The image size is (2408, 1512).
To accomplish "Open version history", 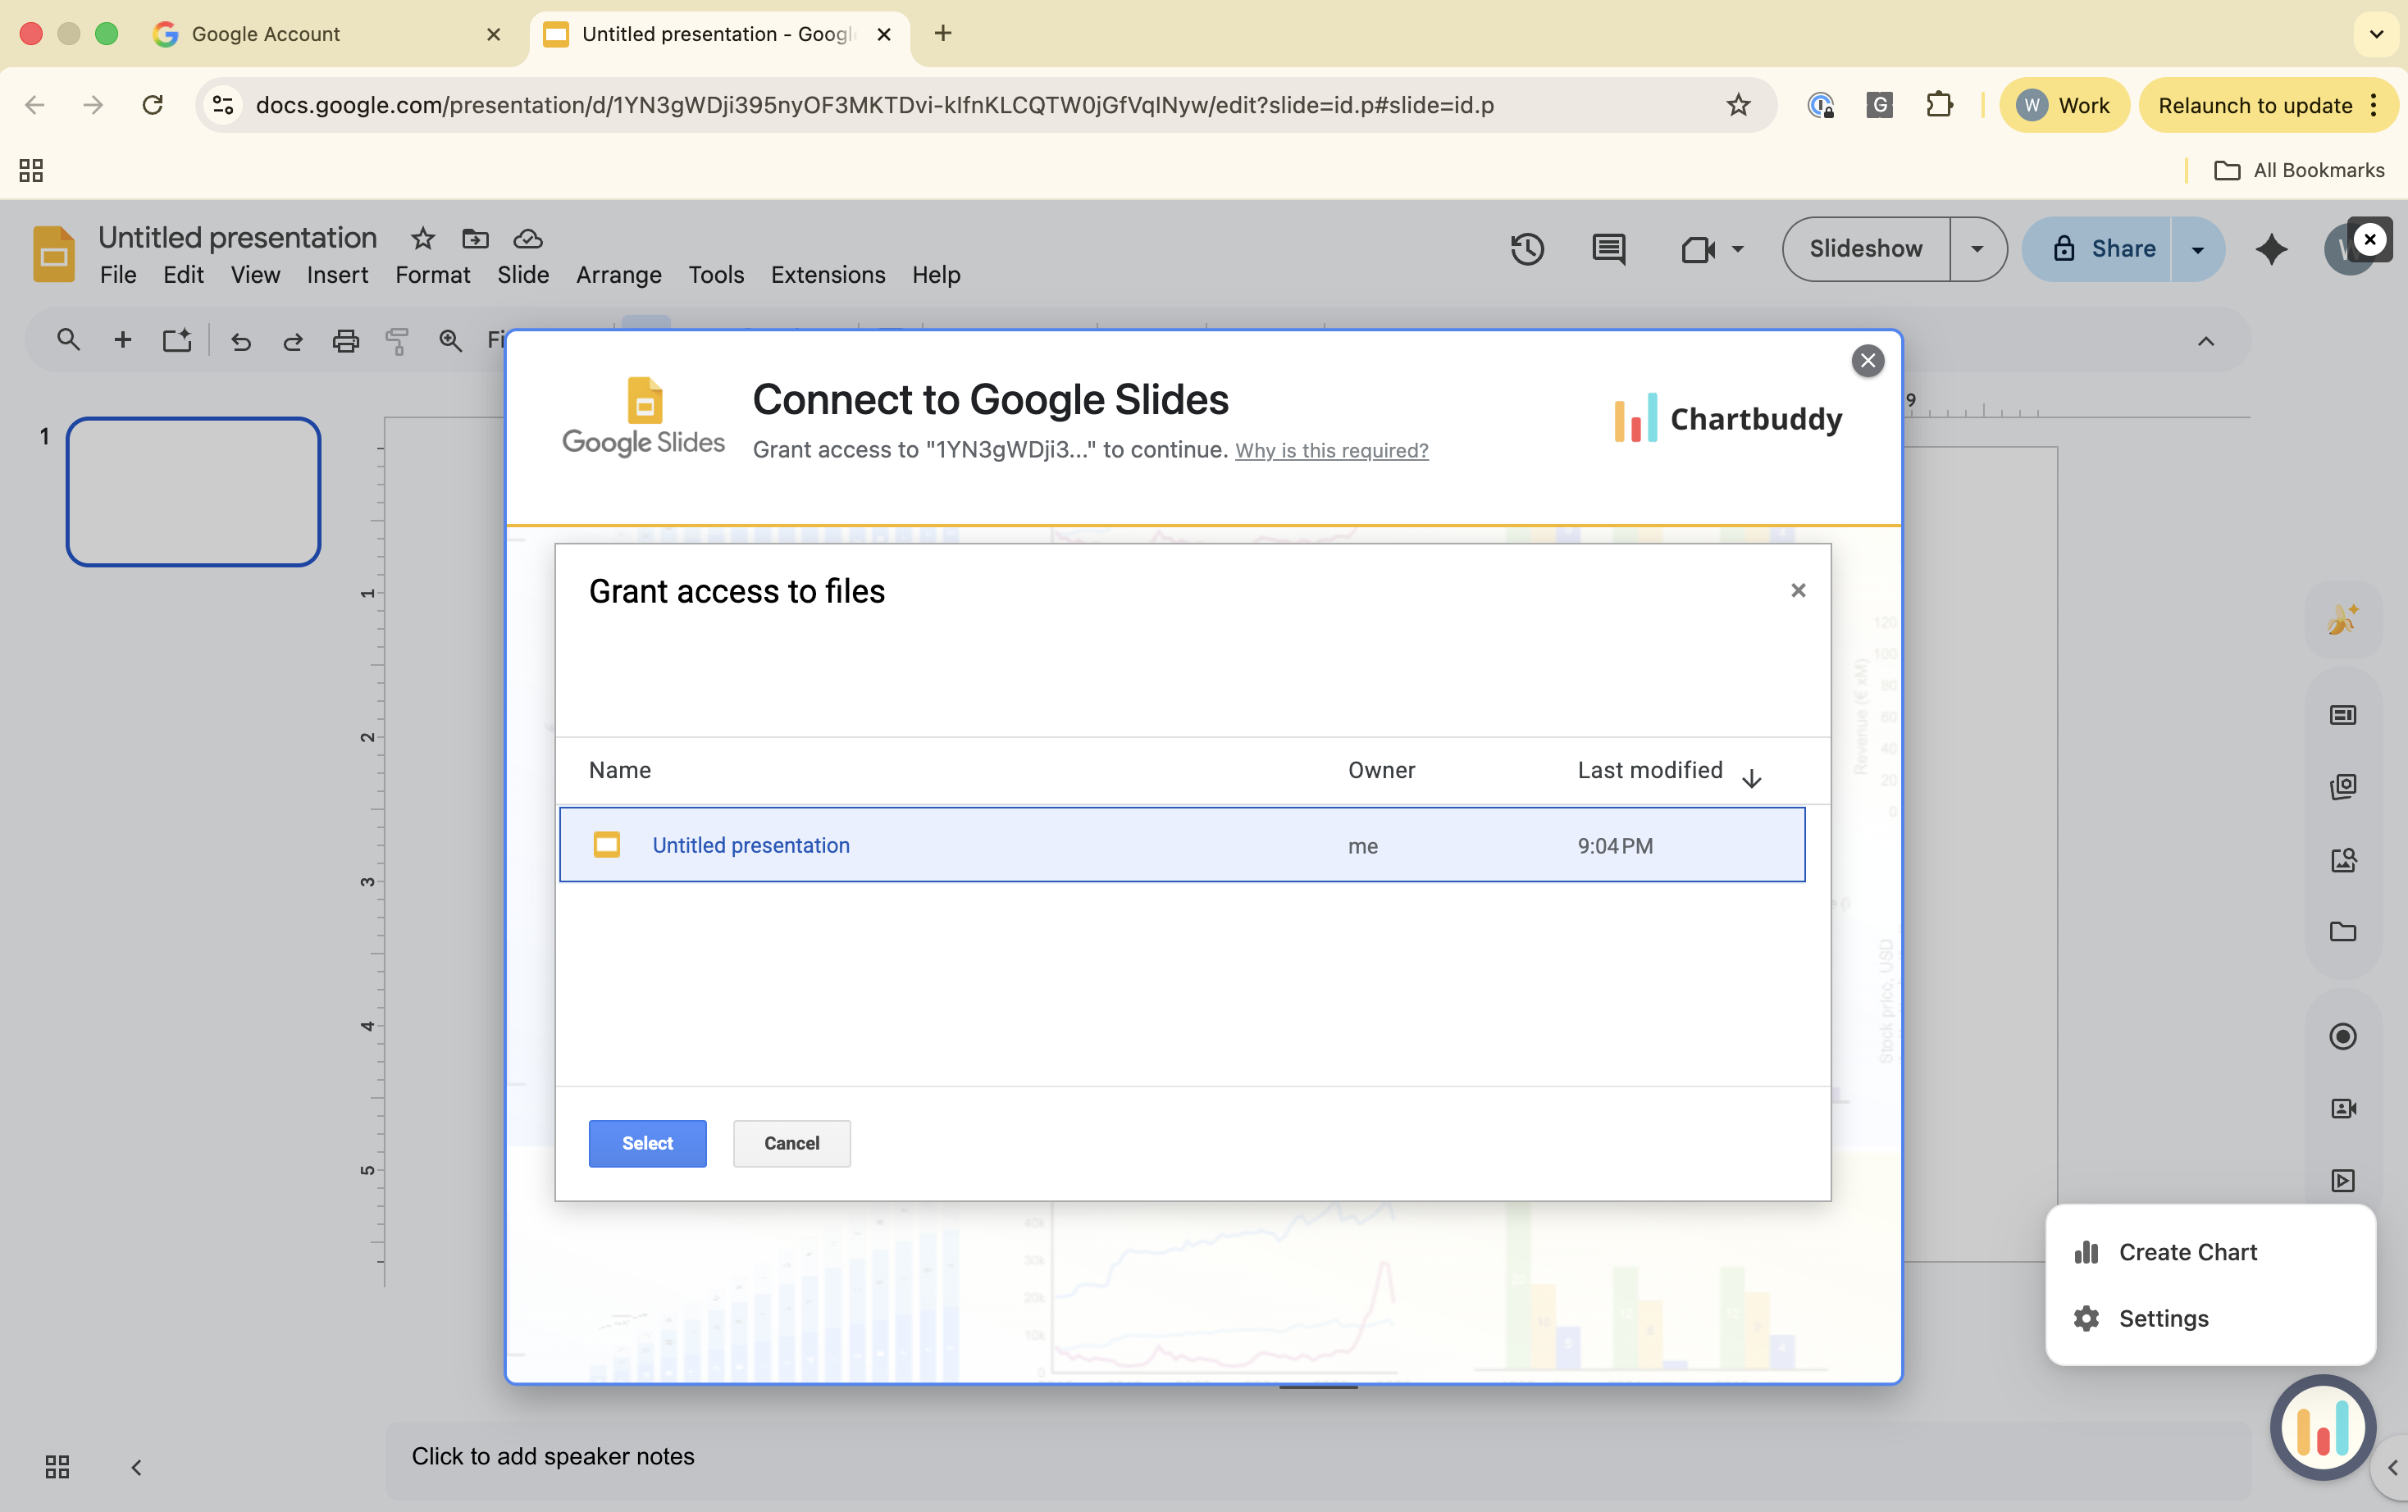I will tap(1527, 249).
